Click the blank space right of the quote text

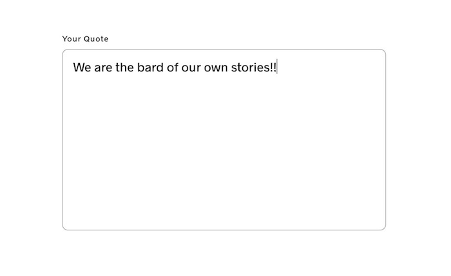point(329,68)
